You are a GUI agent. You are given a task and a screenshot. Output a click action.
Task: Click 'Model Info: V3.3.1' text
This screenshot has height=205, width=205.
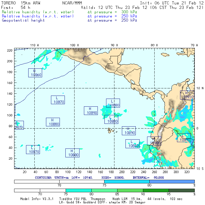pos(37,199)
